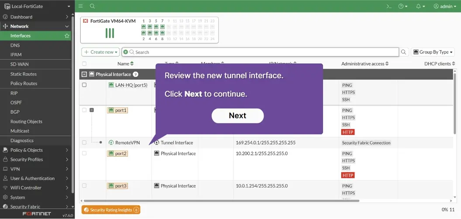Collapse the Physical Interface group
This screenshot has width=461, height=219.
coord(84,74)
